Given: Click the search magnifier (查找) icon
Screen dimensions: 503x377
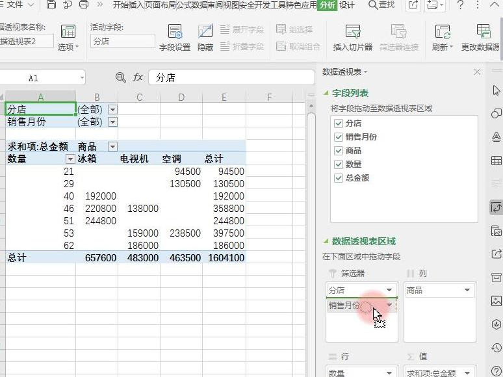Looking at the screenshot, I should pos(373,5).
